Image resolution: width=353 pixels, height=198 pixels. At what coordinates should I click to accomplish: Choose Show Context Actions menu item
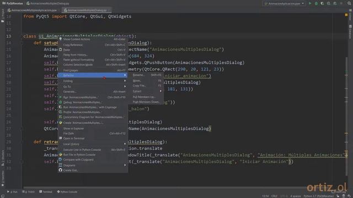(x=93, y=39)
